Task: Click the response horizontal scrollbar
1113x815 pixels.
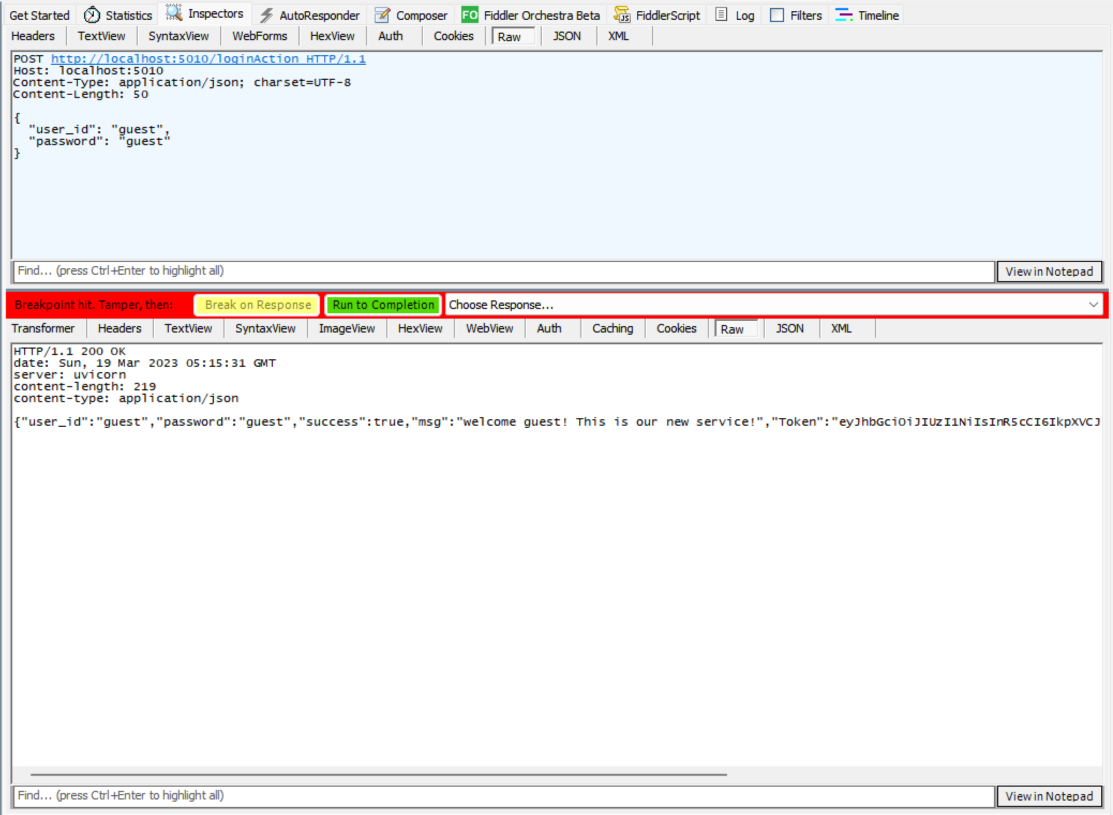Action: point(378,774)
